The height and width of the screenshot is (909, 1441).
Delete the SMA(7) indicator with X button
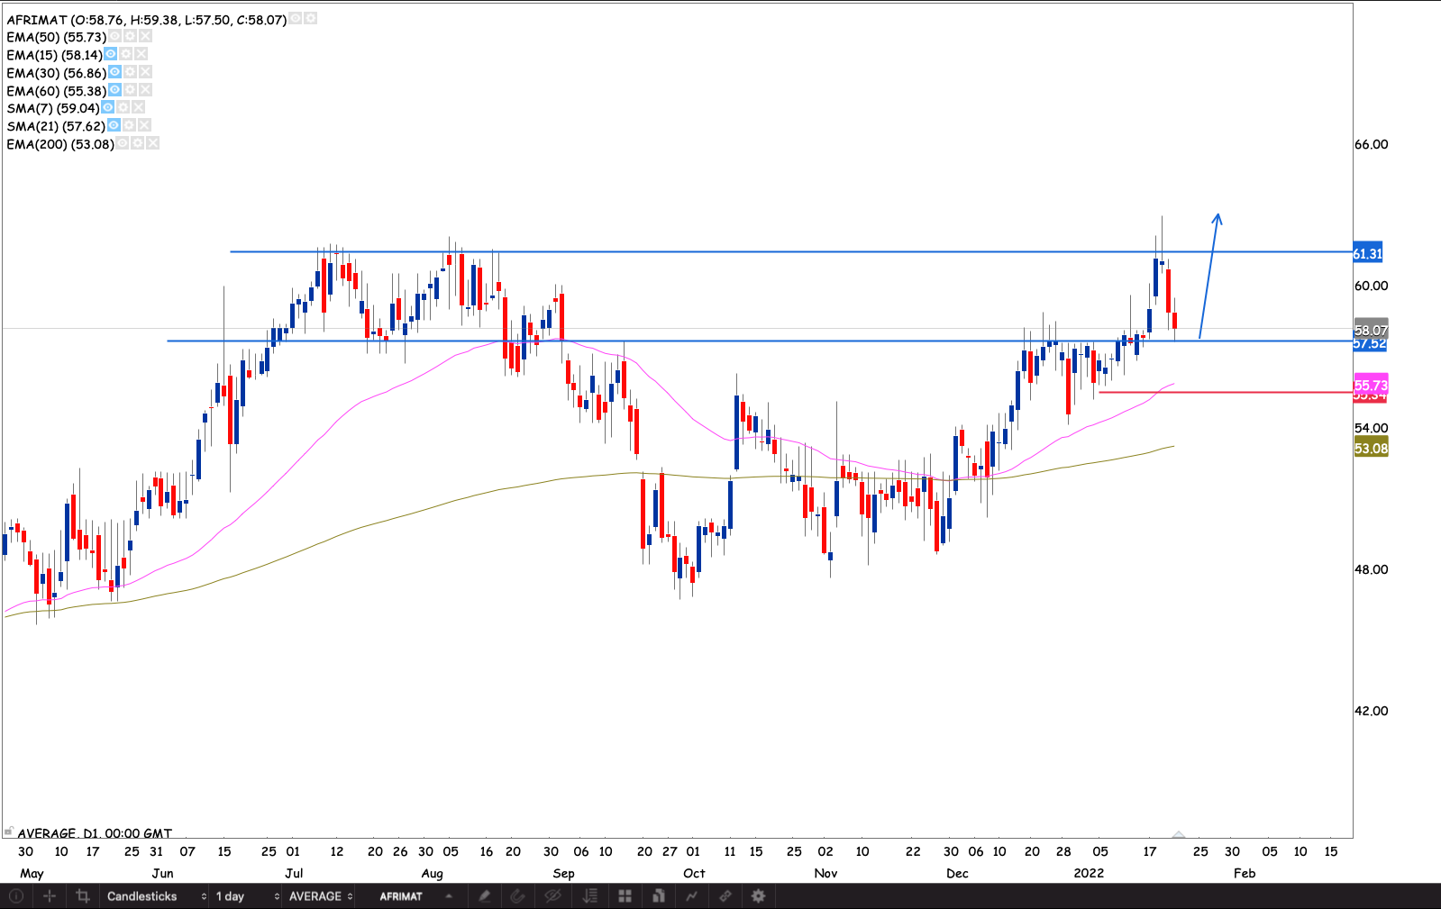(138, 108)
